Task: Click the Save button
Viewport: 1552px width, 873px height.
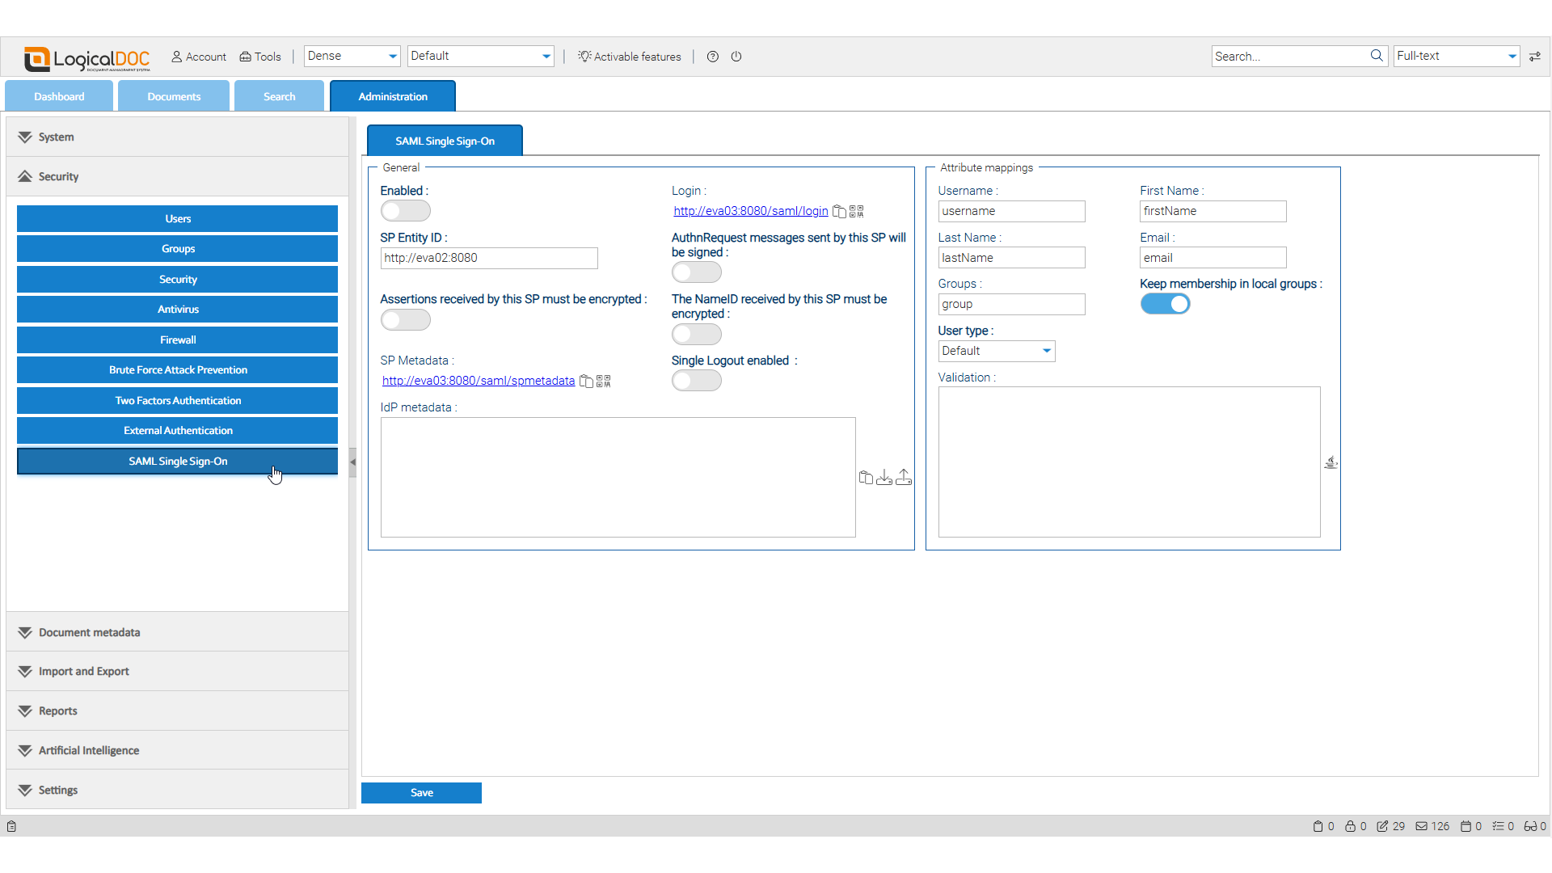Action: [421, 793]
